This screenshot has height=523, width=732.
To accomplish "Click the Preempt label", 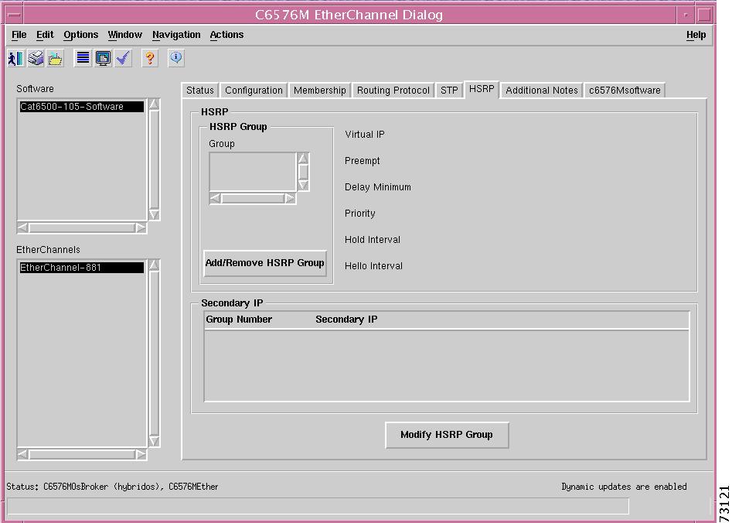I will click(363, 161).
